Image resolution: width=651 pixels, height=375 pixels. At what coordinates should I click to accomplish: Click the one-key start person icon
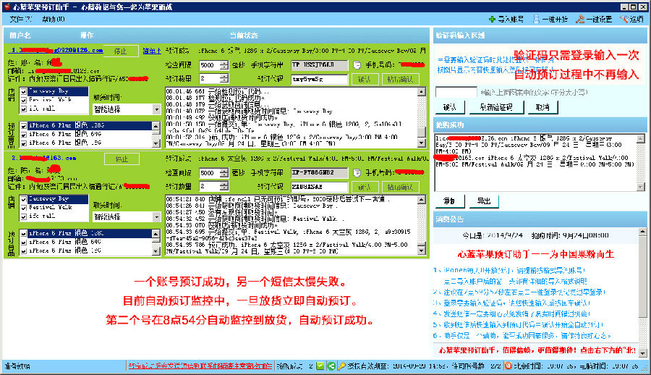(x=536, y=19)
